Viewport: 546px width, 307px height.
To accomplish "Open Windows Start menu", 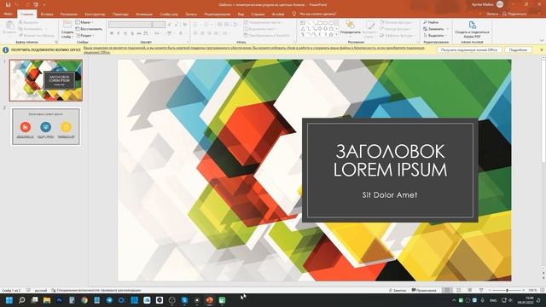I will click(x=9, y=300).
